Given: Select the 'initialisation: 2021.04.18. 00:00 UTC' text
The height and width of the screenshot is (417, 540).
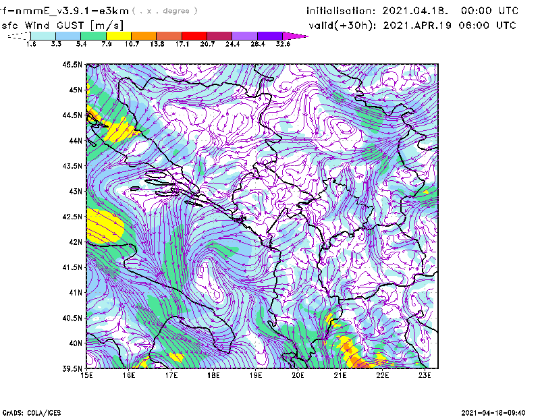Looking at the screenshot, I should 412,11.
